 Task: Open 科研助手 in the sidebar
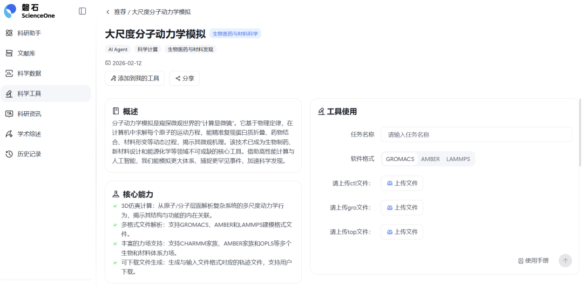click(x=29, y=33)
